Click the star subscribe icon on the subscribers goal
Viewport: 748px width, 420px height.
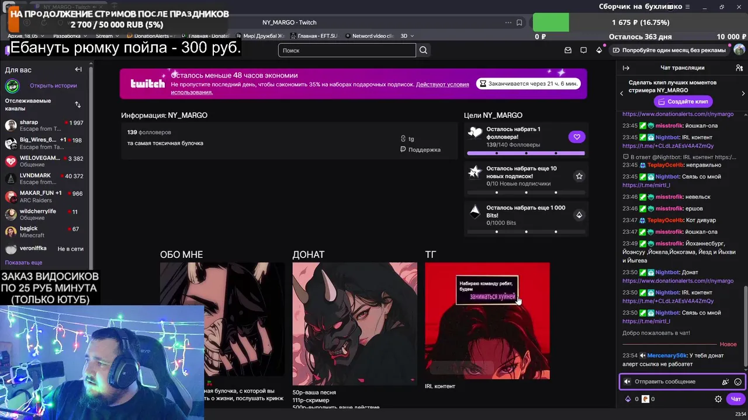coord(579,176)
